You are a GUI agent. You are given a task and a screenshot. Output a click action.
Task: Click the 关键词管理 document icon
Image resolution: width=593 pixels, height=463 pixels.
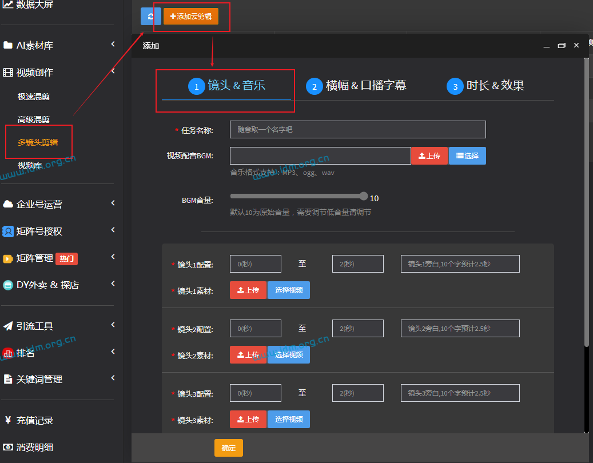(x=8, y=379)
